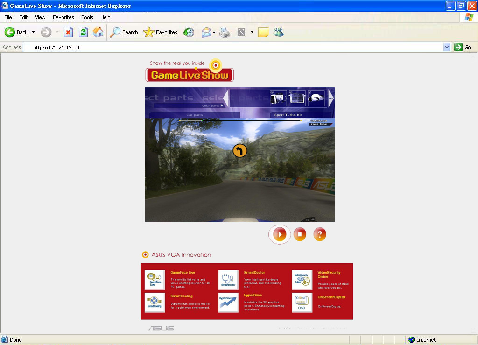The image size is (478, 345).
Task: Open the Help menu
Action: click(x=105, y=17)
